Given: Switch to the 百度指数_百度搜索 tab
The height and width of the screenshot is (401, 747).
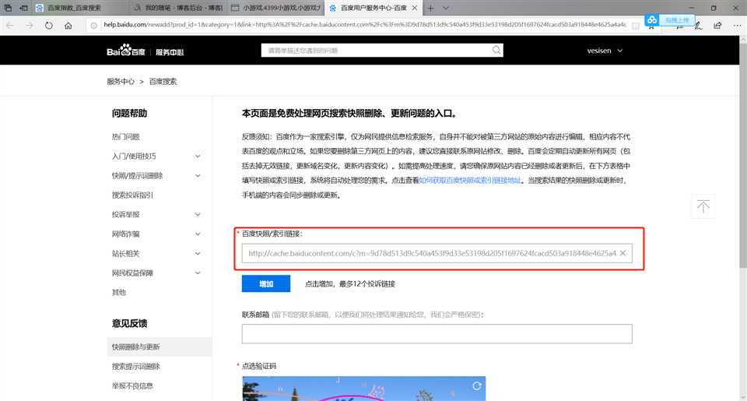Looking at the screenshot, I should 80,8.
